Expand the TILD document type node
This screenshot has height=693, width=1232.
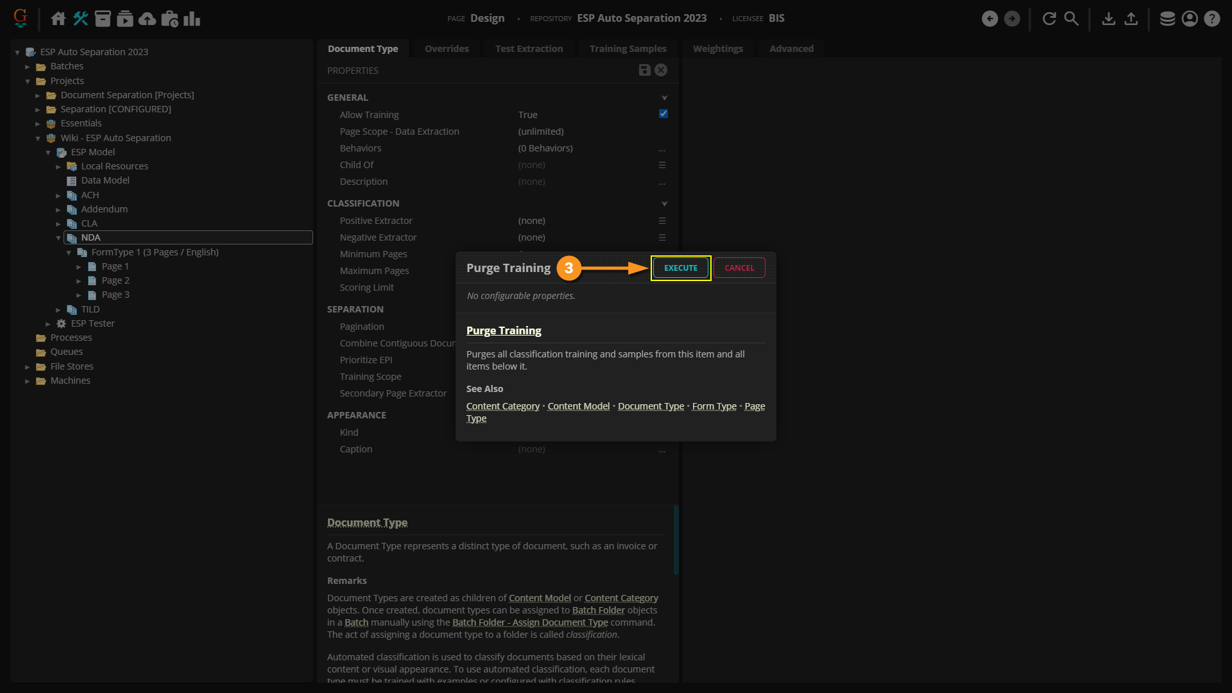pyautogui.click(x=58, y=309)
